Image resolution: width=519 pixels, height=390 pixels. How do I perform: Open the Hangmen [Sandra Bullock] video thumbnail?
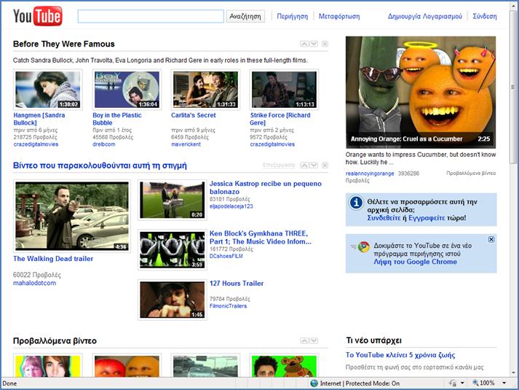tap(47, 90)
